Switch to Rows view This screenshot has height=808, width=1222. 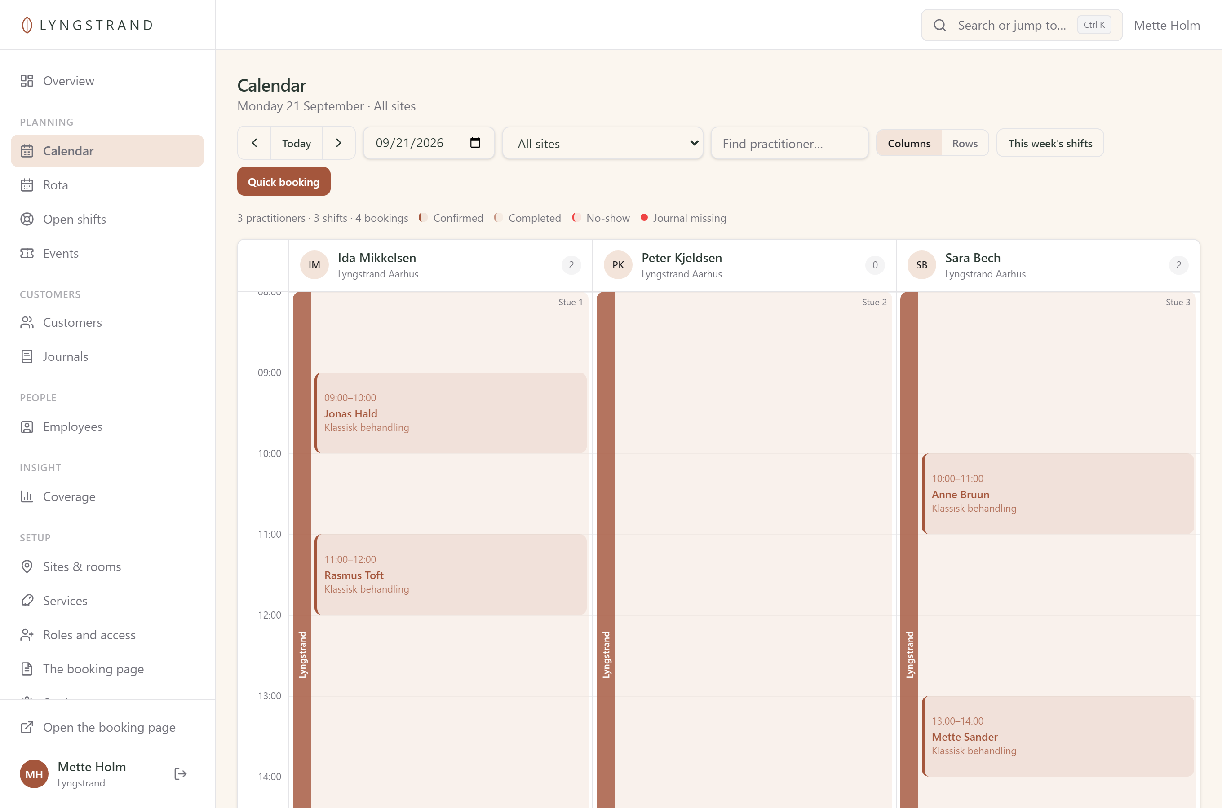pos(964,143)
